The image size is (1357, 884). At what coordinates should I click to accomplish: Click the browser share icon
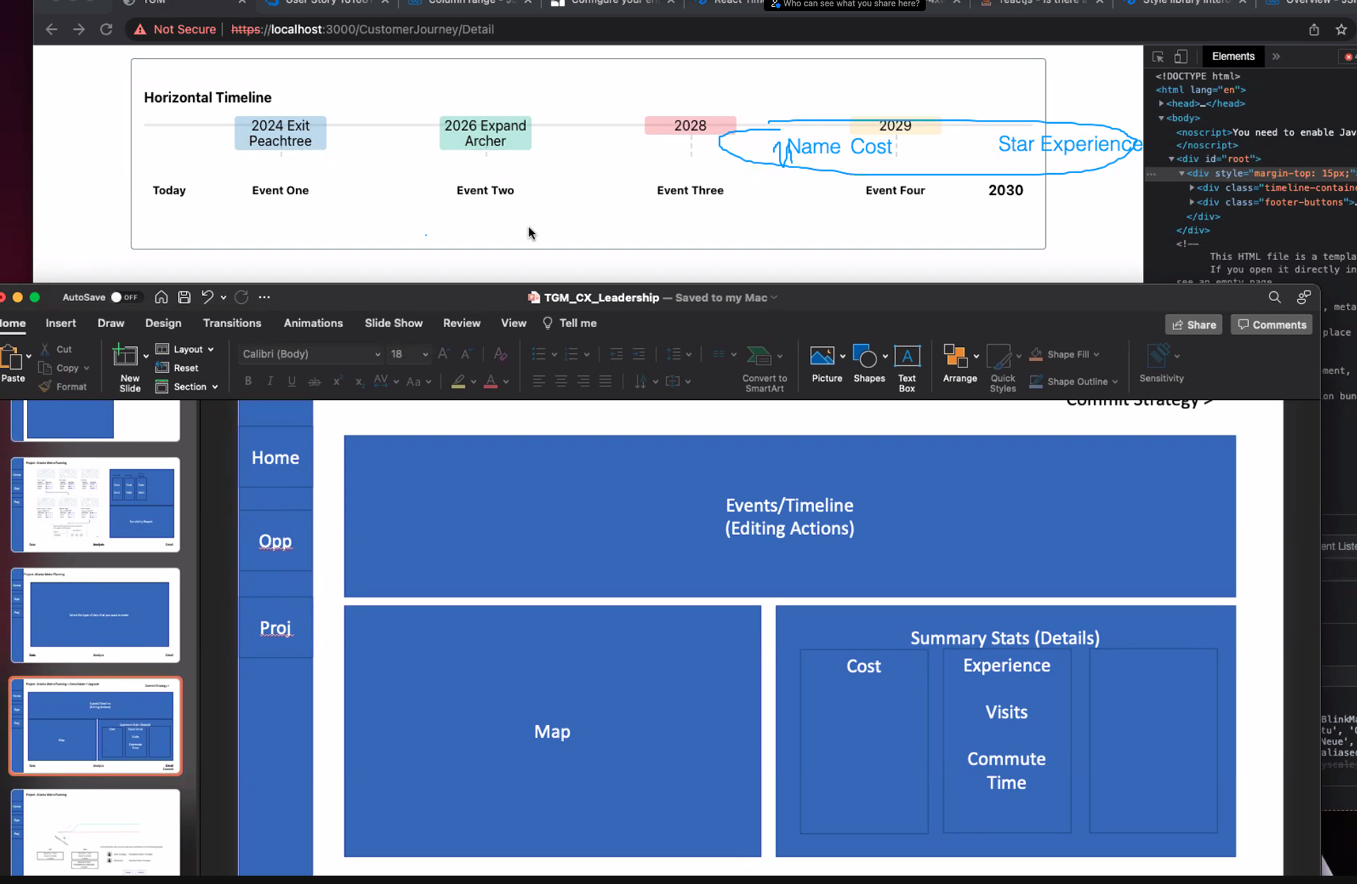1313,30
